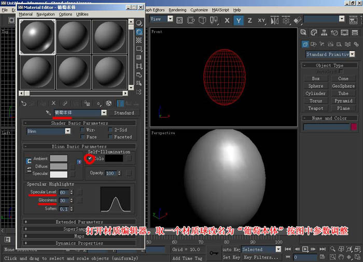Click the Get Material icon

click(x=24, y=104)
